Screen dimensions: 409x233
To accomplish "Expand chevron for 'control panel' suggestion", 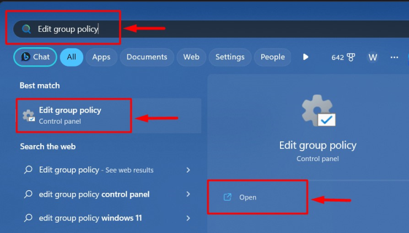I will point(188,194).
